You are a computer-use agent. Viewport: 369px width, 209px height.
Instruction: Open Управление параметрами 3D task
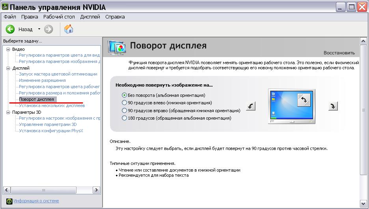pyautogui.click(x=48, y=124)
